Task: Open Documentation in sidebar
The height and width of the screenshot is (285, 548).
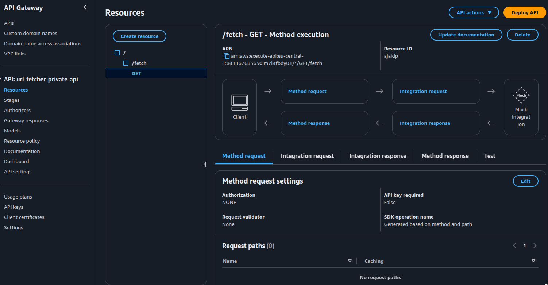Action: click(x=22, y=151)
